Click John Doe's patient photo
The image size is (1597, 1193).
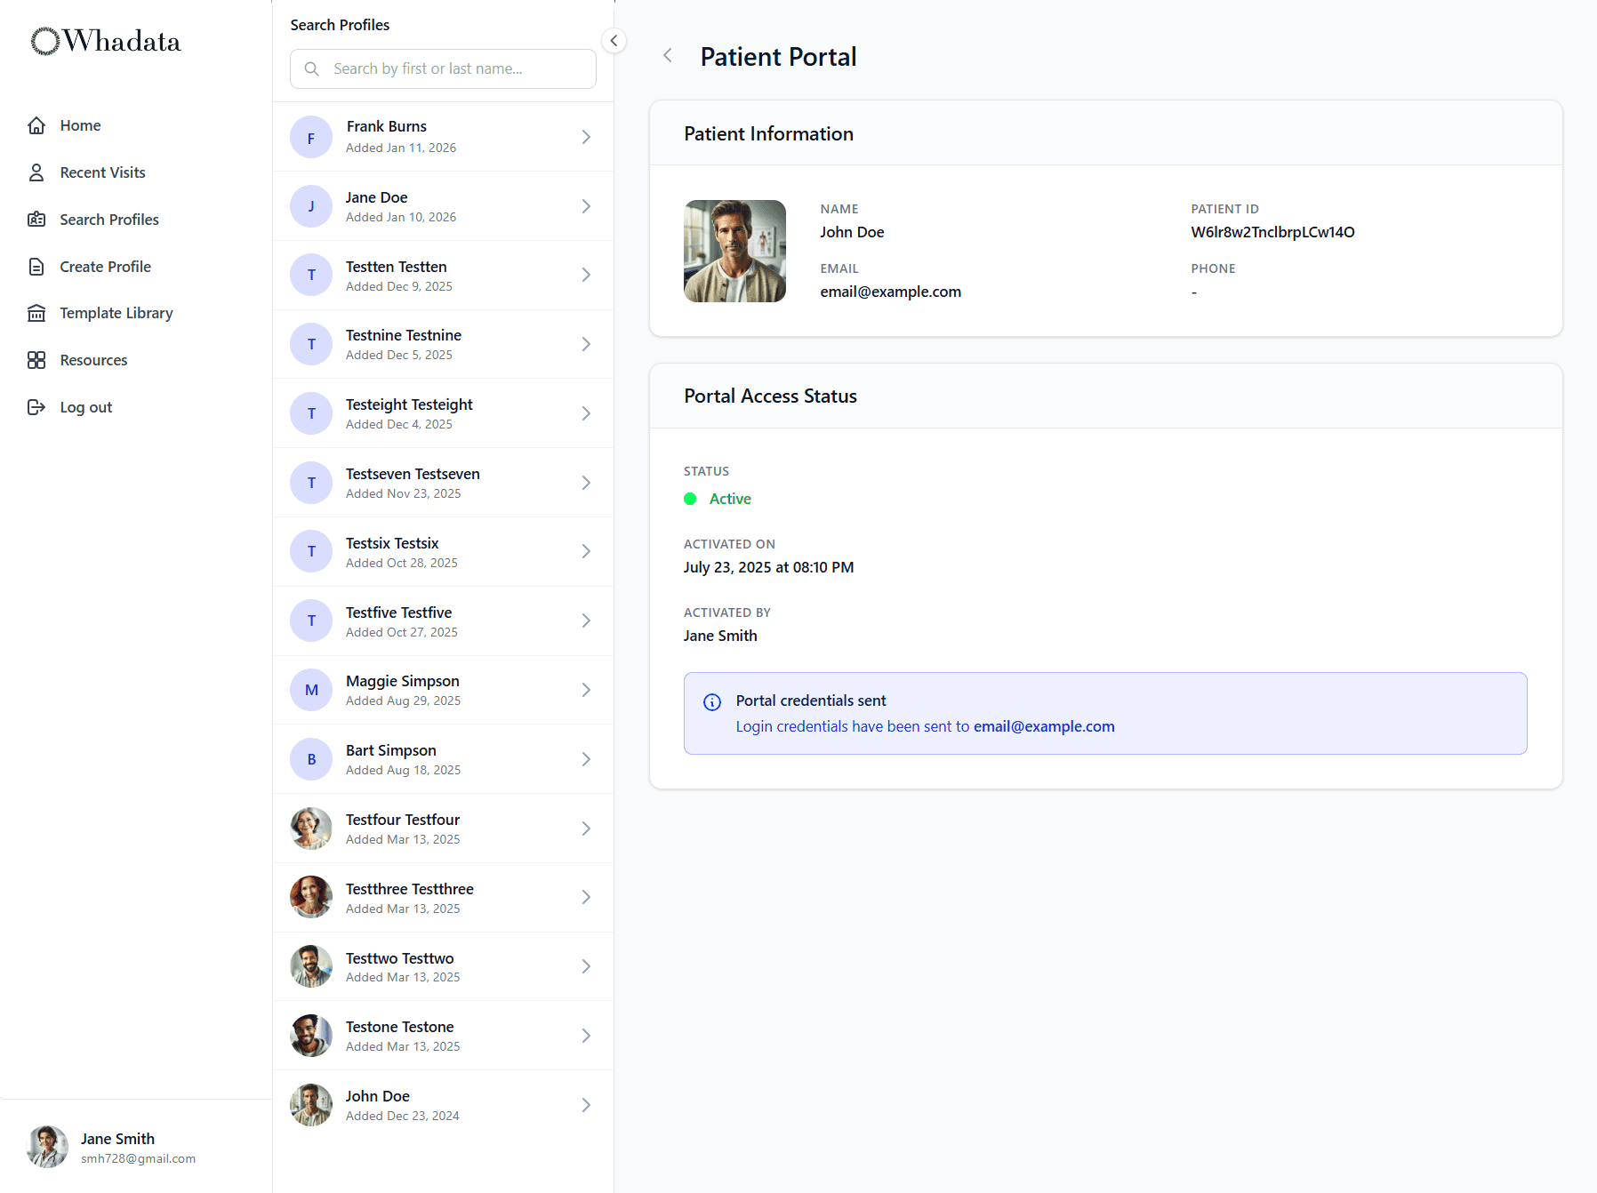click(734, 252)
